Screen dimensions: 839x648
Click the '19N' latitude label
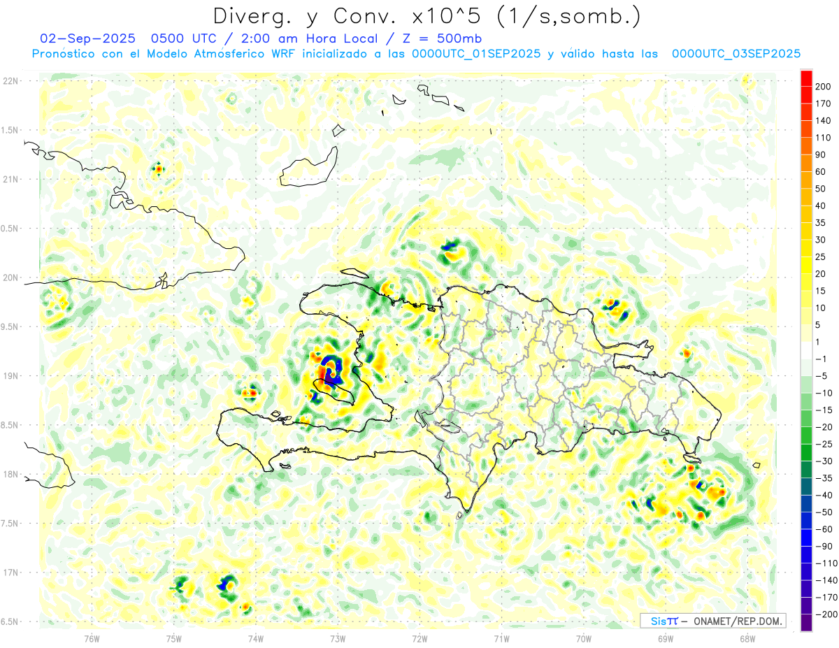(x=10, y=375)
